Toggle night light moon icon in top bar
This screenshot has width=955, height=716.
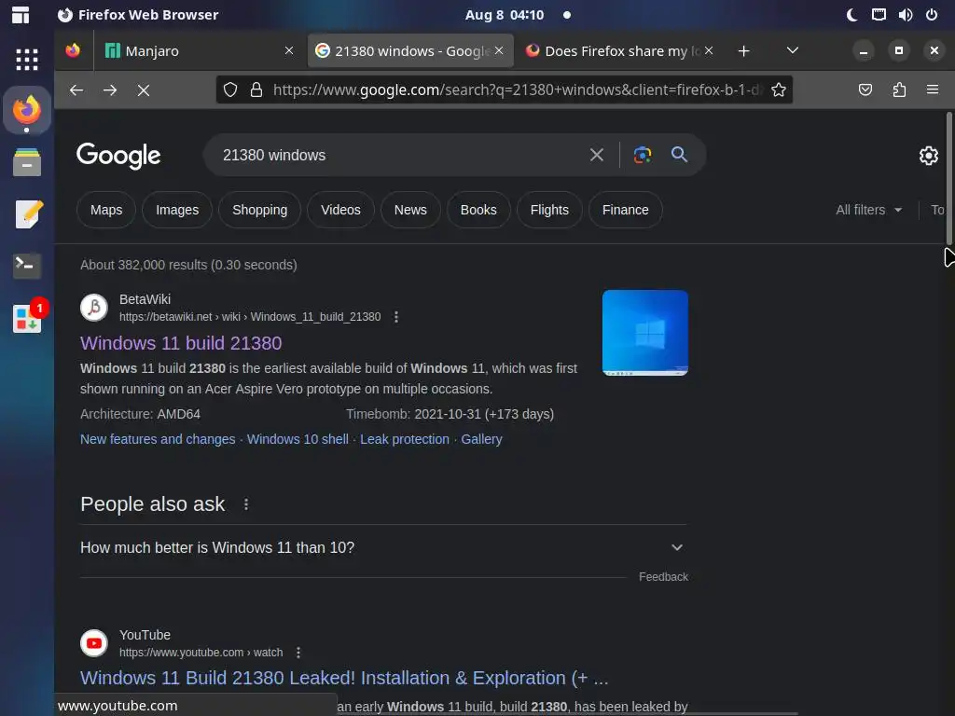click(x=851, y=15)
